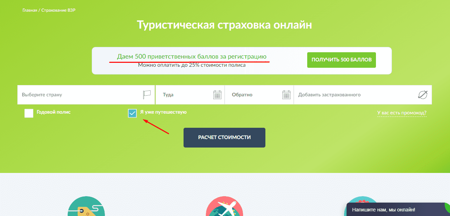Click the airplane globe illustration icon
450x216 pixels.
click(x=224, y=206)
